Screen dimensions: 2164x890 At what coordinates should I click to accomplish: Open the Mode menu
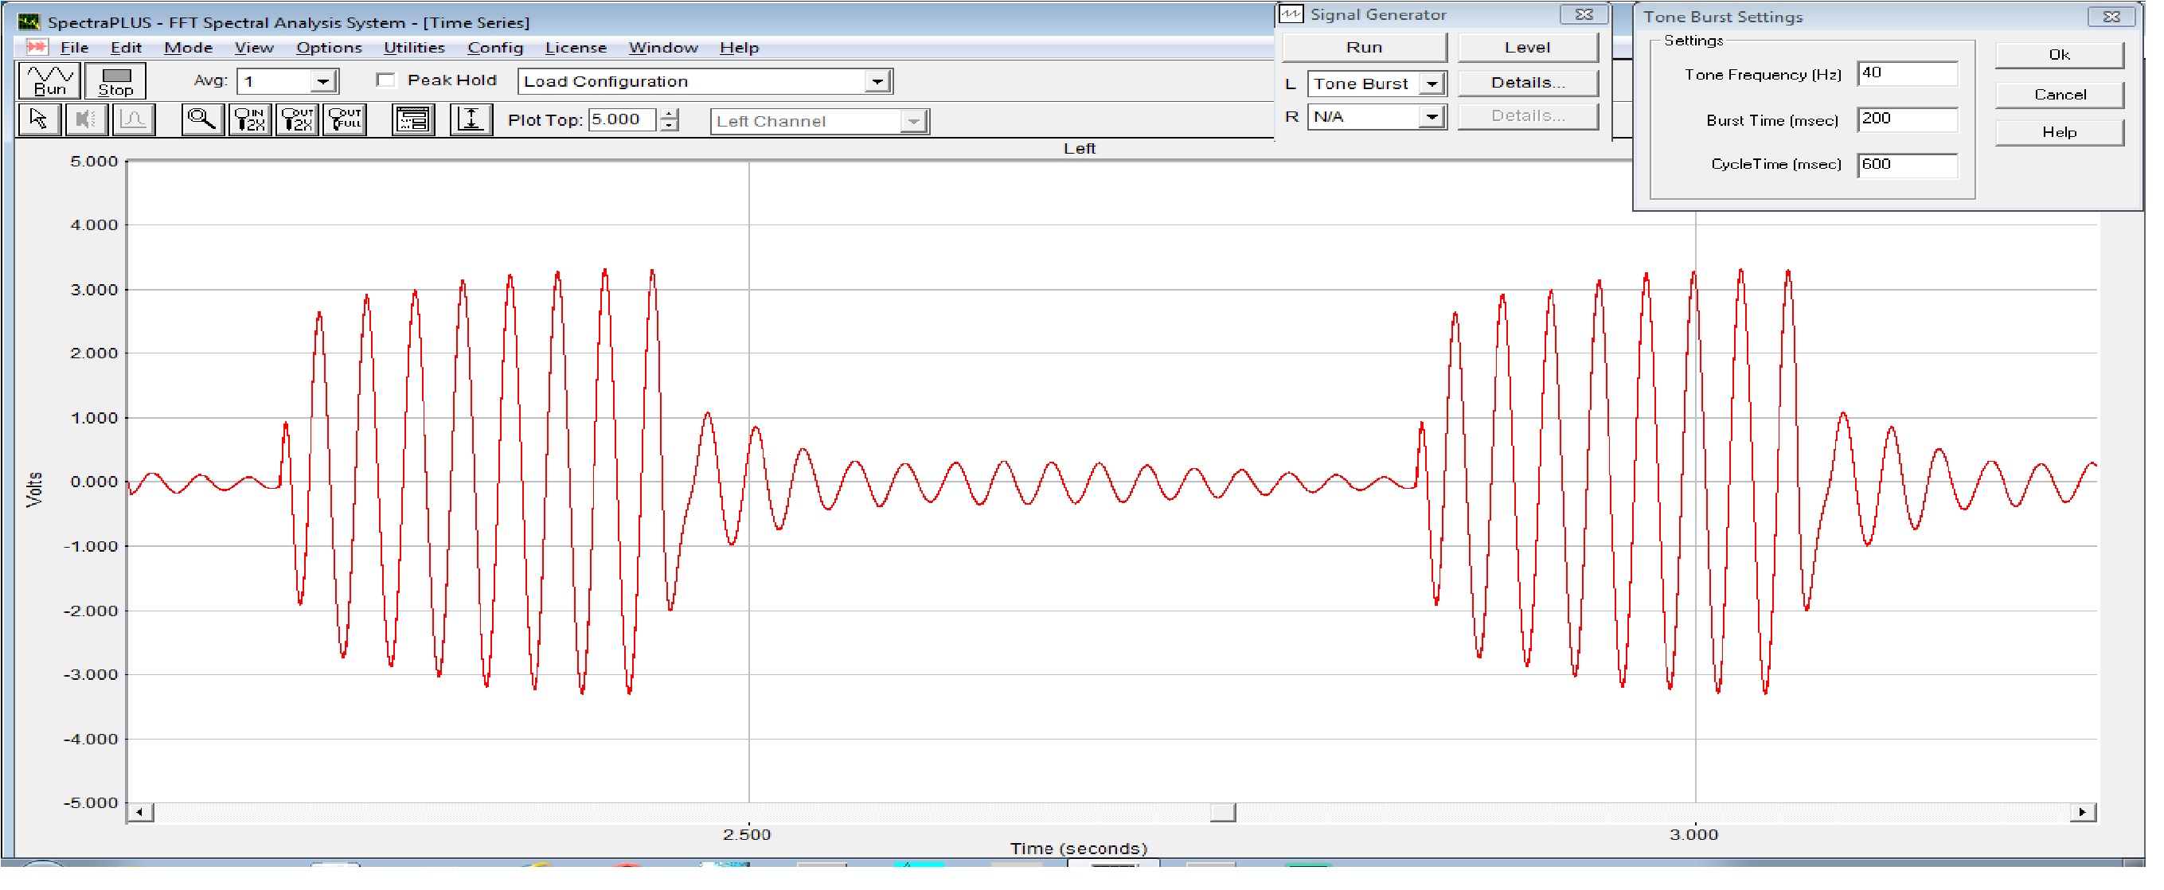tap(189, 48)
